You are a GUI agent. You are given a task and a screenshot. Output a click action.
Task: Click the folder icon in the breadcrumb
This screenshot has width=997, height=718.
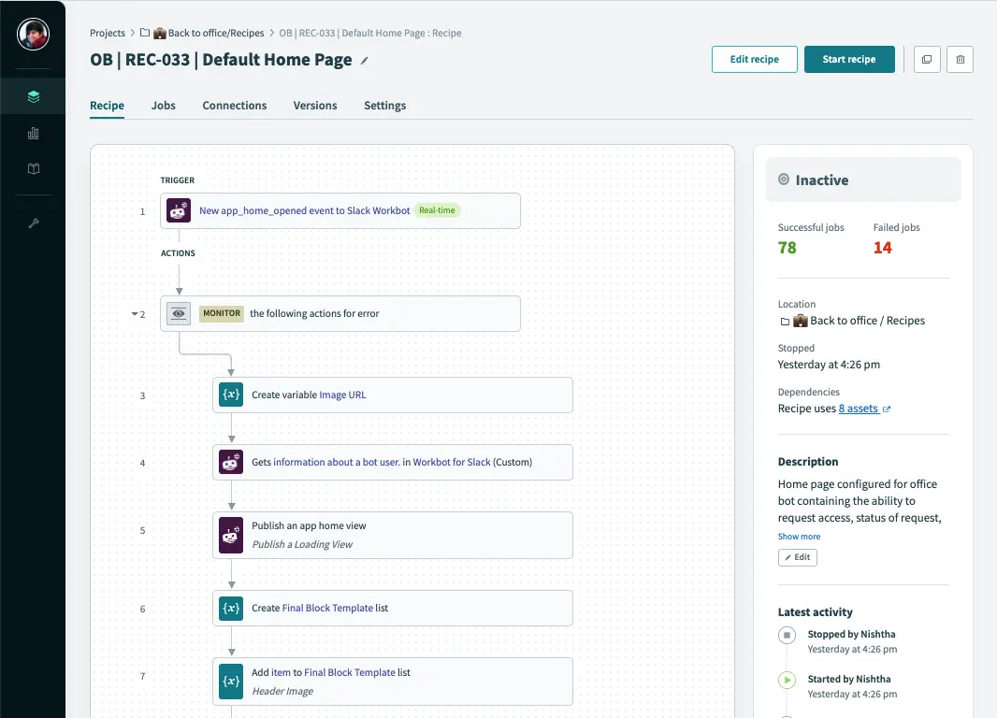(145, 33)
